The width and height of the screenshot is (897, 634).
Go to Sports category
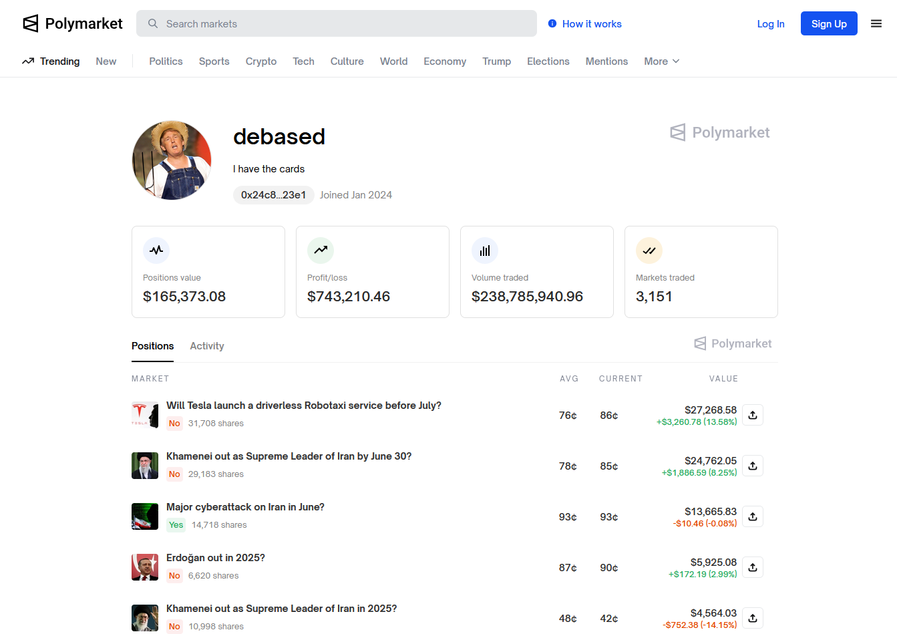coord(214,61)
